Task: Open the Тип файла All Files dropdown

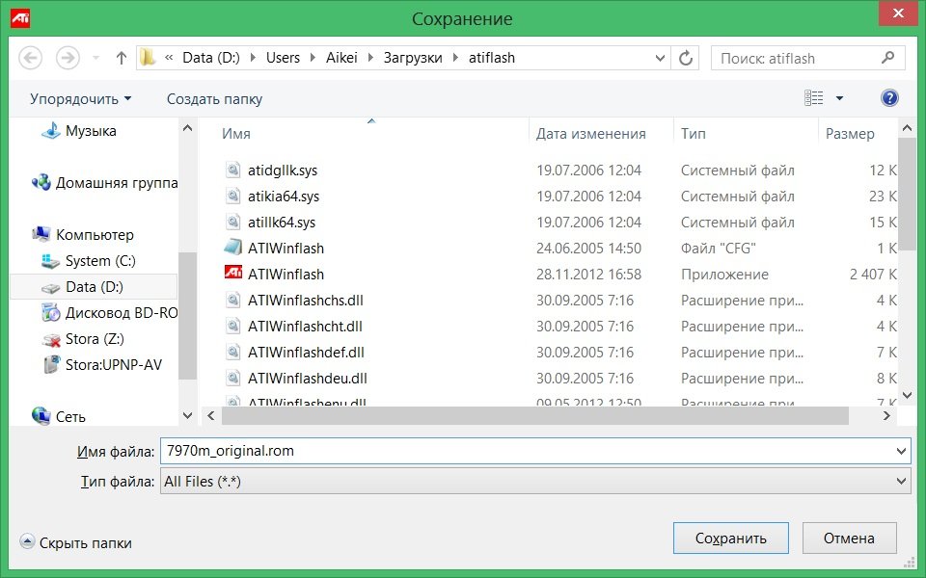Action: coord(535,482)
